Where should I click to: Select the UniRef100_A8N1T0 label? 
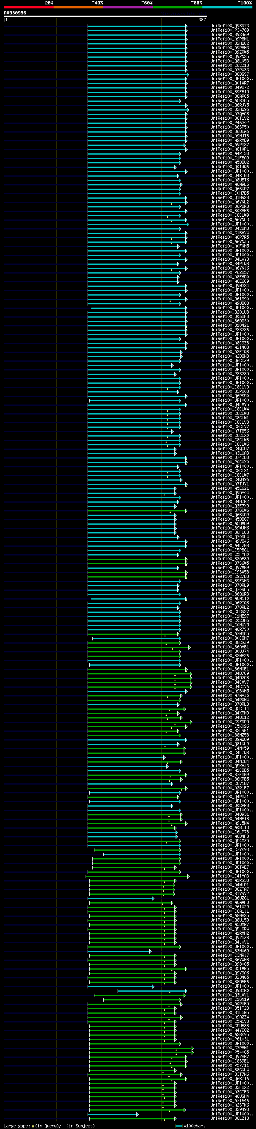tap(230, 599)
